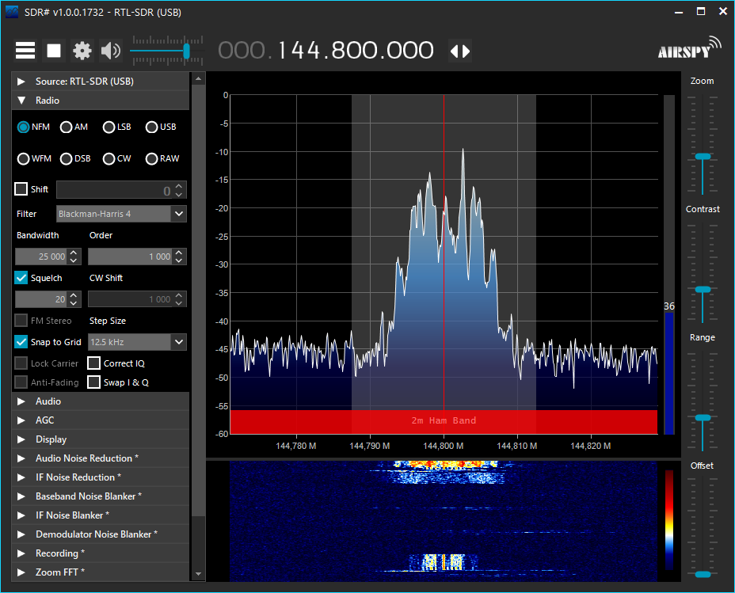This screenshot has height=593, width=735.
Task: Increase Bandwidth value with up arrow
Action: [74, 253]
